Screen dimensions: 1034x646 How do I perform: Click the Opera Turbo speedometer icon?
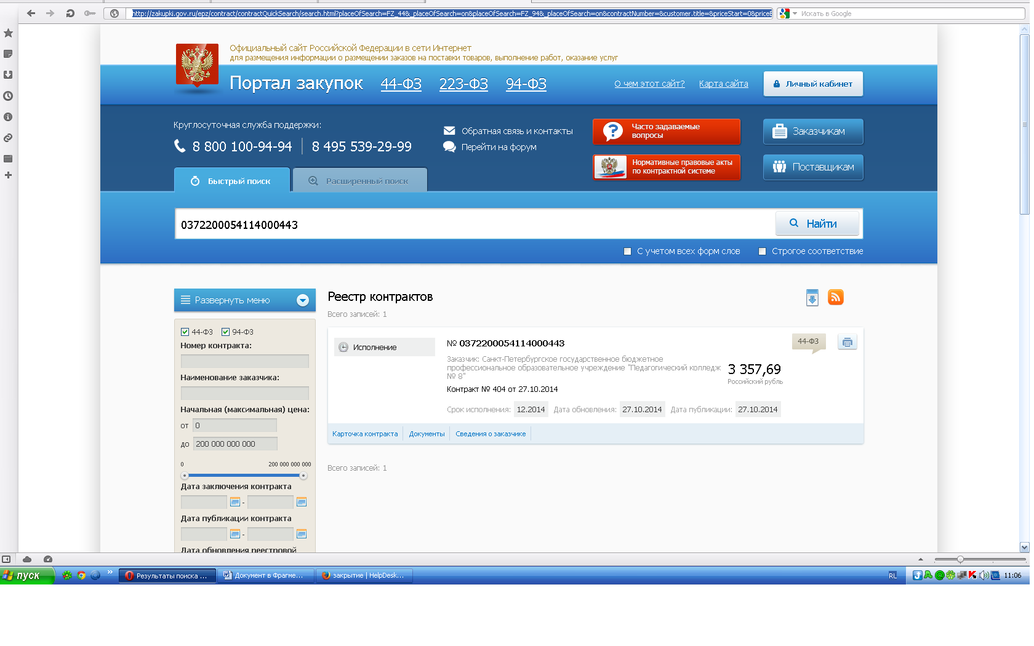coord(48,559)
